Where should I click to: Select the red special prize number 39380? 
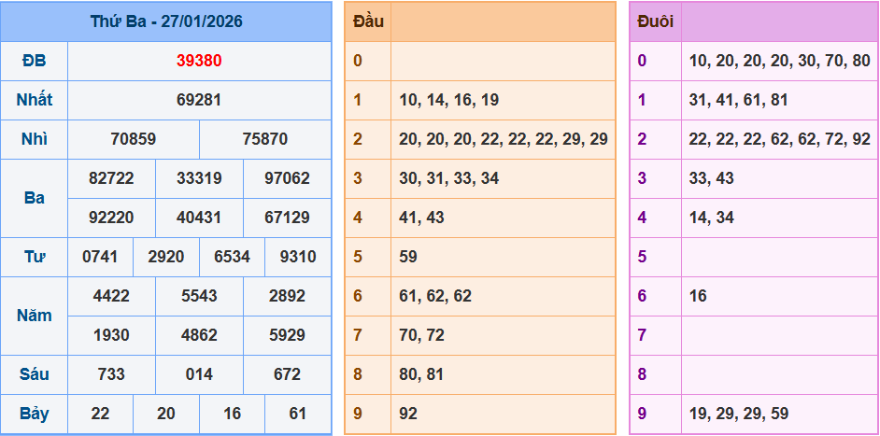click(x=199, y=61)
